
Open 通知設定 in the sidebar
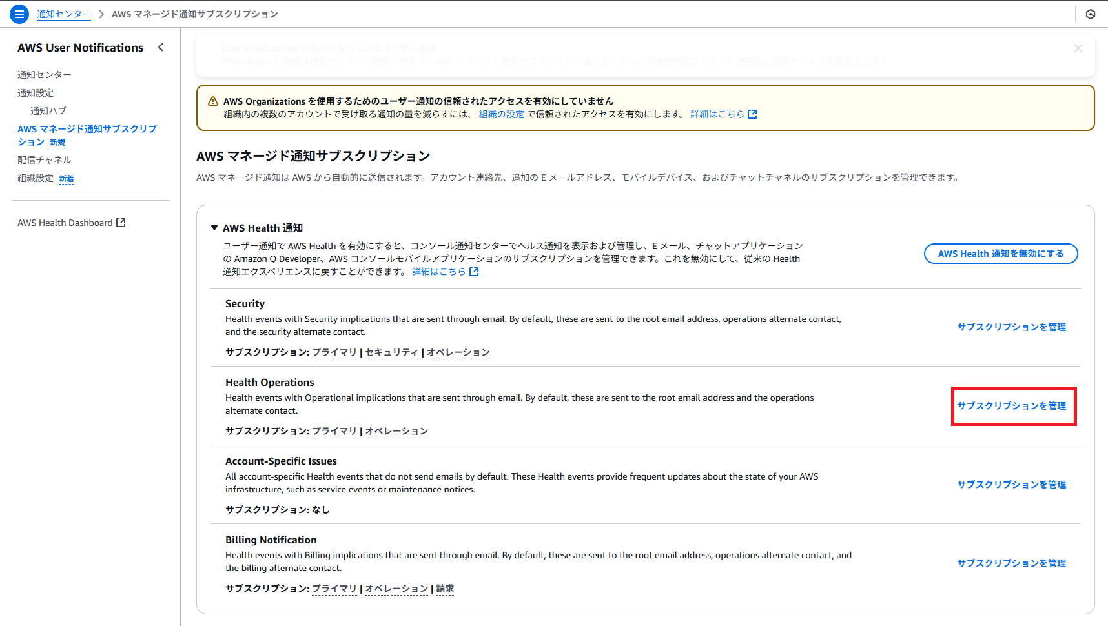pyautogui.click(x=36, y=93)
